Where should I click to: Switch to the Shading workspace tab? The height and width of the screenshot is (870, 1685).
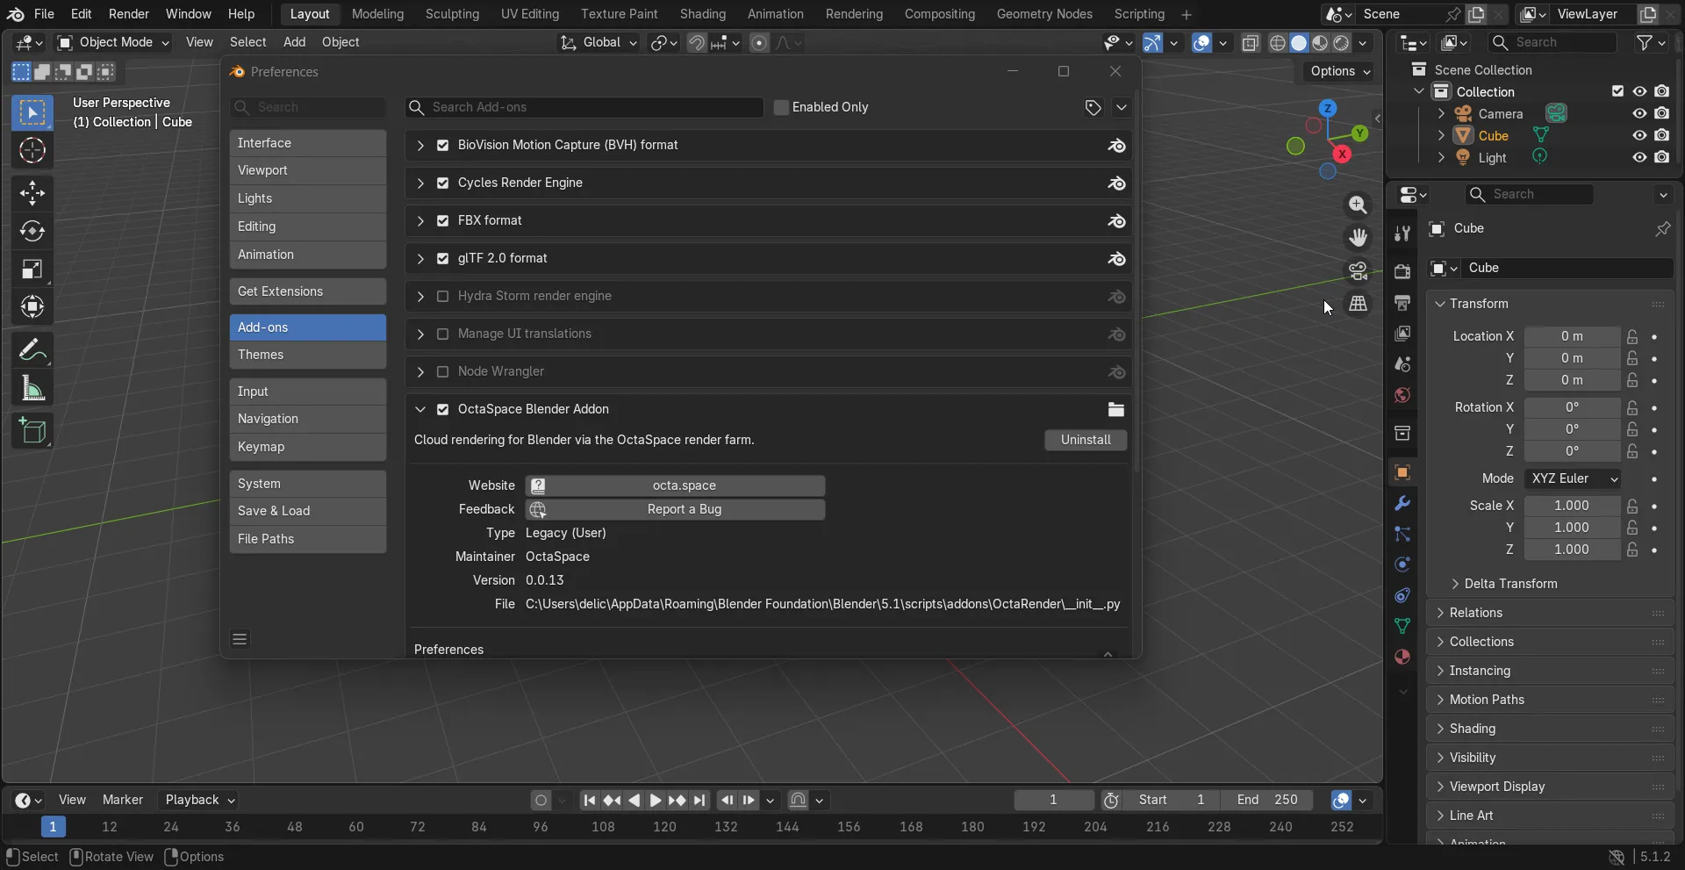click(702, 14)
